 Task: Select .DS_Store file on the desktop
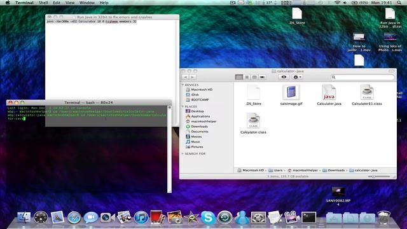click(x=297, y=13)
